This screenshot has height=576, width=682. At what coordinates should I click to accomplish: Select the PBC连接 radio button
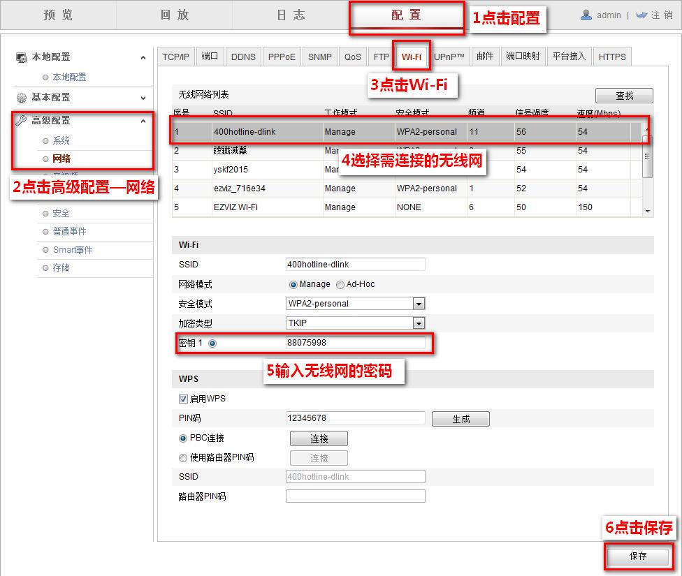pyautogui.click(x=183, y=438)
